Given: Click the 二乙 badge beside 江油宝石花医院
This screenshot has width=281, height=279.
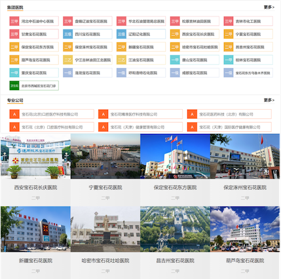Looking at the screenshot, I should 121,59.
